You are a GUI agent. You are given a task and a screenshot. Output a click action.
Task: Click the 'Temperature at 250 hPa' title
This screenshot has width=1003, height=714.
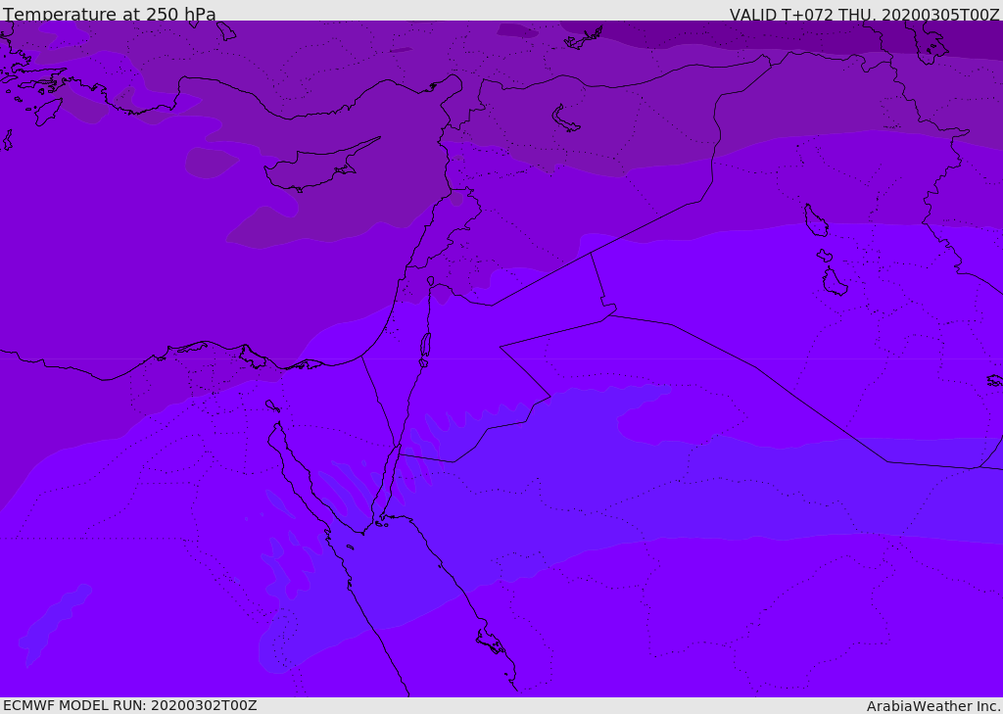(x=110, y=14)
